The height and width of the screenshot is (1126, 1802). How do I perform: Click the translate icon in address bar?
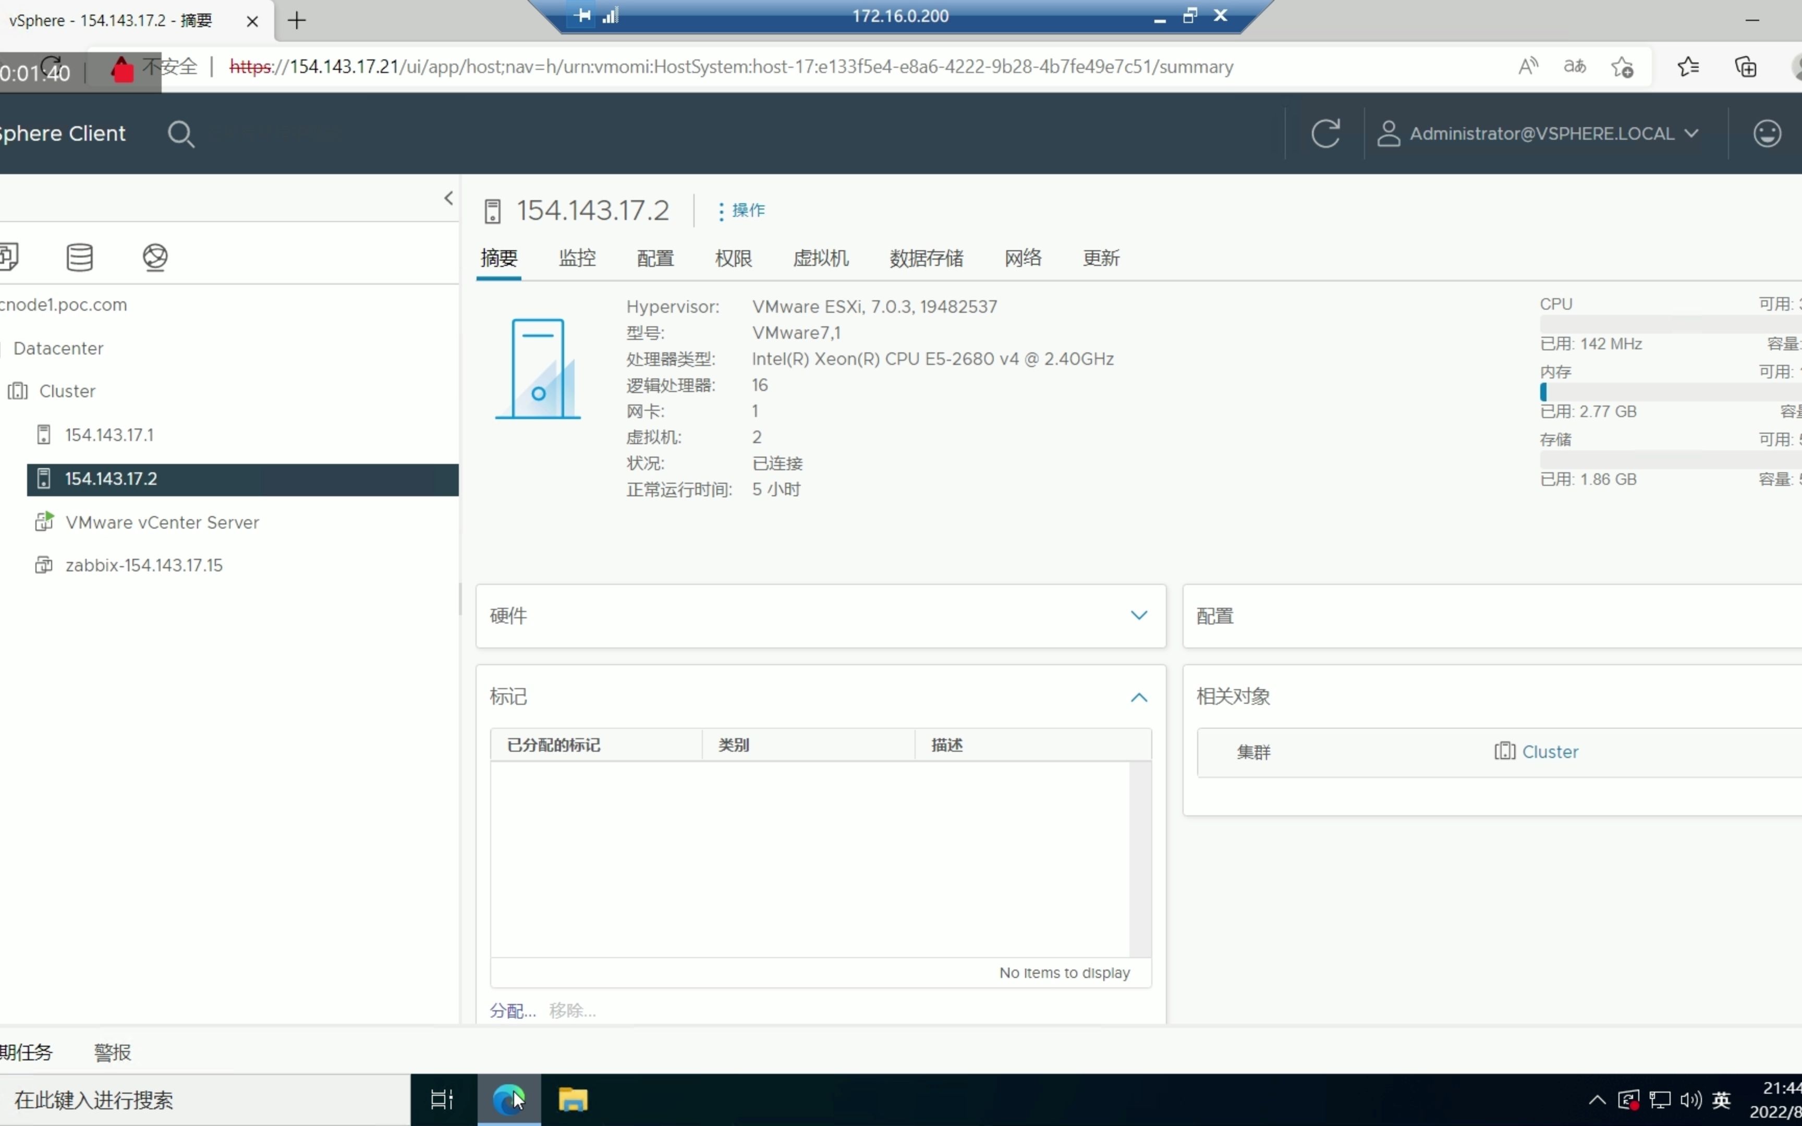pos(1574,67)
